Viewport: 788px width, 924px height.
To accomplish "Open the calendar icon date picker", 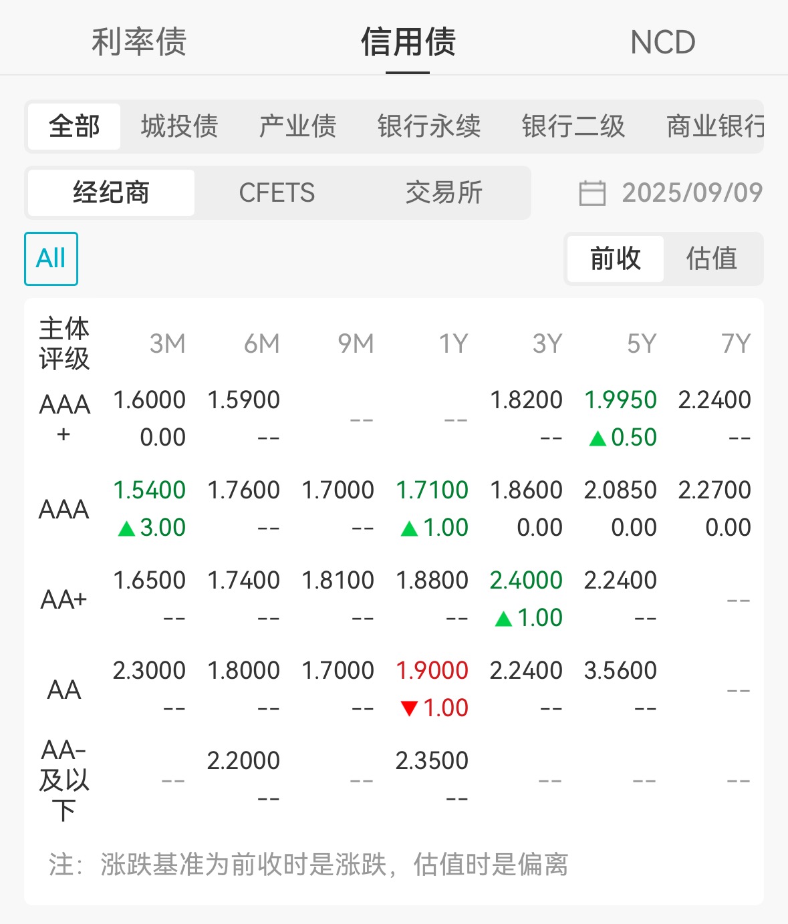I will click(x=592, y=193).
